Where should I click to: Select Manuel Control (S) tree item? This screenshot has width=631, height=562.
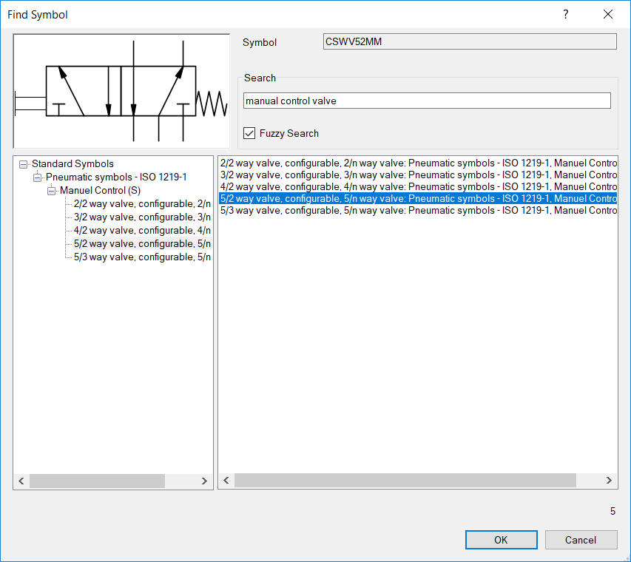coord(100,190)
